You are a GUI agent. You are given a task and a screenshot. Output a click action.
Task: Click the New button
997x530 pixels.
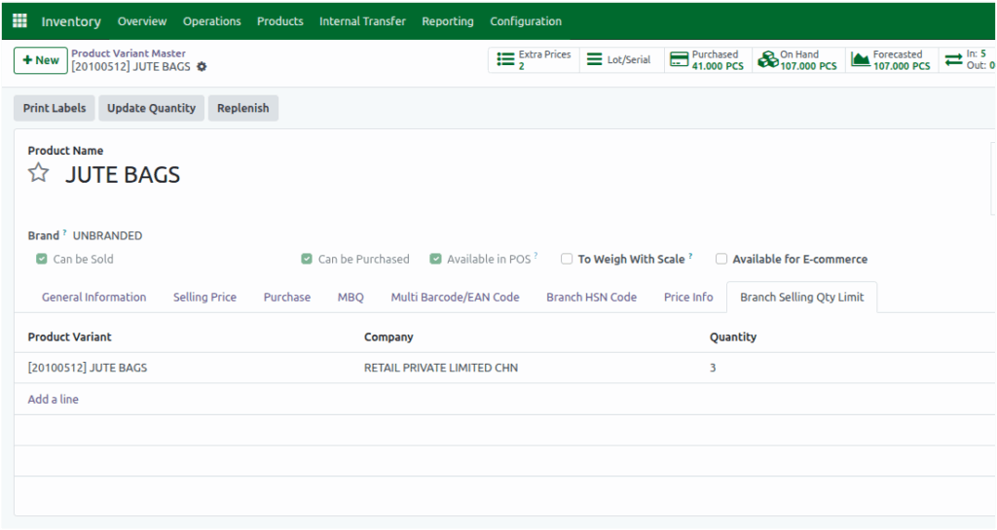click(41, 60)
